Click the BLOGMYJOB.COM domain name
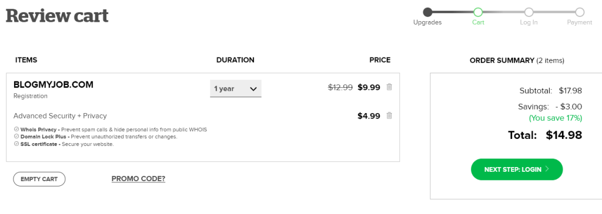This screenshot has height=214, width=602. pos(53,84)
